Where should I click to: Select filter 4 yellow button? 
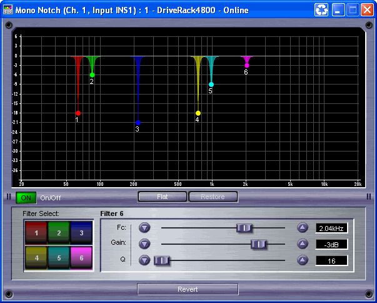[36, 258]
